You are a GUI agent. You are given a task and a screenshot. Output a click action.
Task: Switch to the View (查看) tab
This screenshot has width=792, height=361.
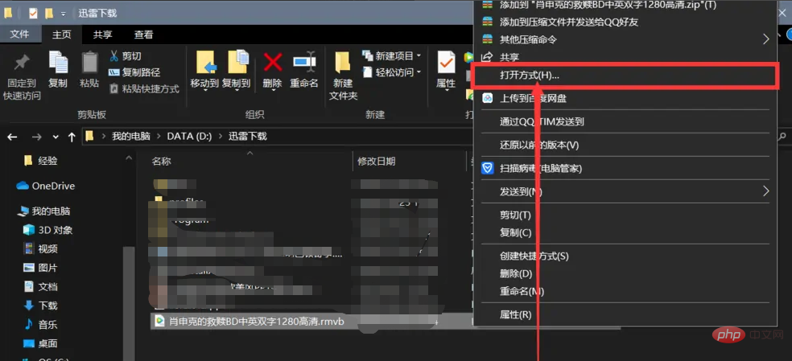pyautogui.click(x=143, y=35)
